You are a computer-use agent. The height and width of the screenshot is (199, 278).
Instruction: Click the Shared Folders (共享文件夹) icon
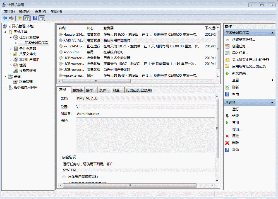click(x=16, y=54)
